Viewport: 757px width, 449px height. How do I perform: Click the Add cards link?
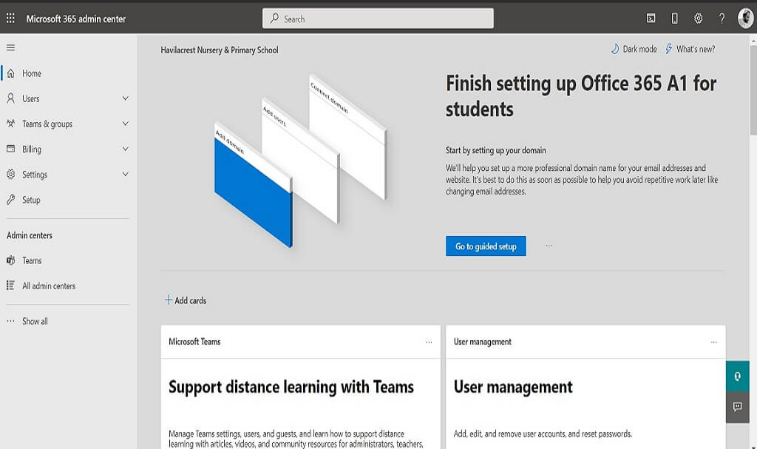click(x=185, y=300)
